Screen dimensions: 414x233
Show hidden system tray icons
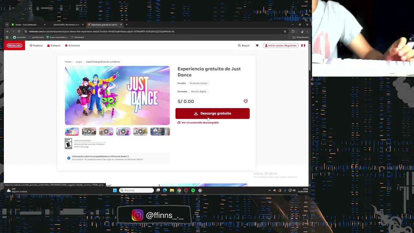click(x=270, y=190)
